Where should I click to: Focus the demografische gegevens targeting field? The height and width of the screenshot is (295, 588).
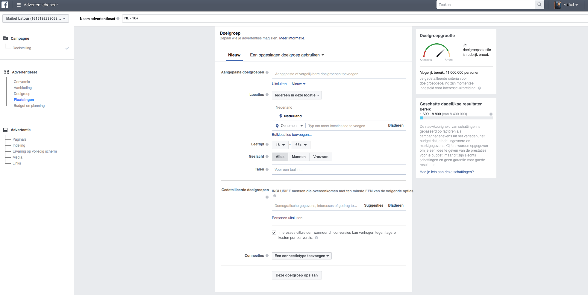pos(316,206)
